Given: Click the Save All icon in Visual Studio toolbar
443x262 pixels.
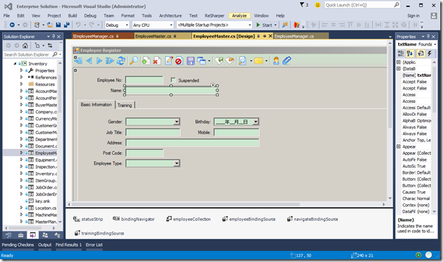Looking at the screenshot, I should tap(67, 25).
